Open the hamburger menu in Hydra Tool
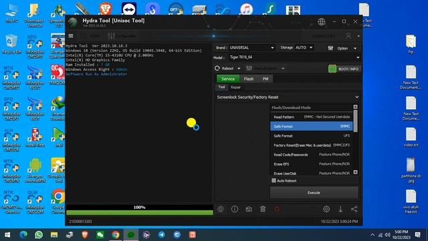Viewport: 428px width, 241px height. point(71,35)
